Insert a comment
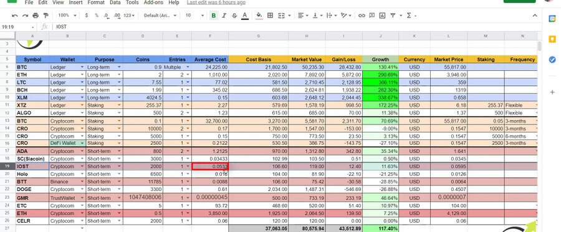561x232 pixels. pyautogui.click(x=372, y=16)
